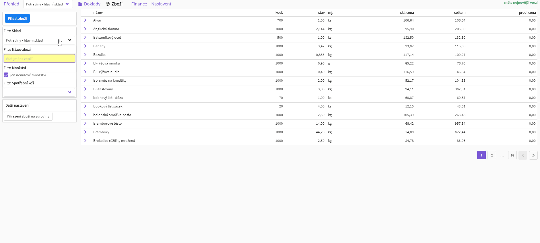540x243 pixels.
Task: Open warehouse selector in top bar
Action: pos(48,4)
